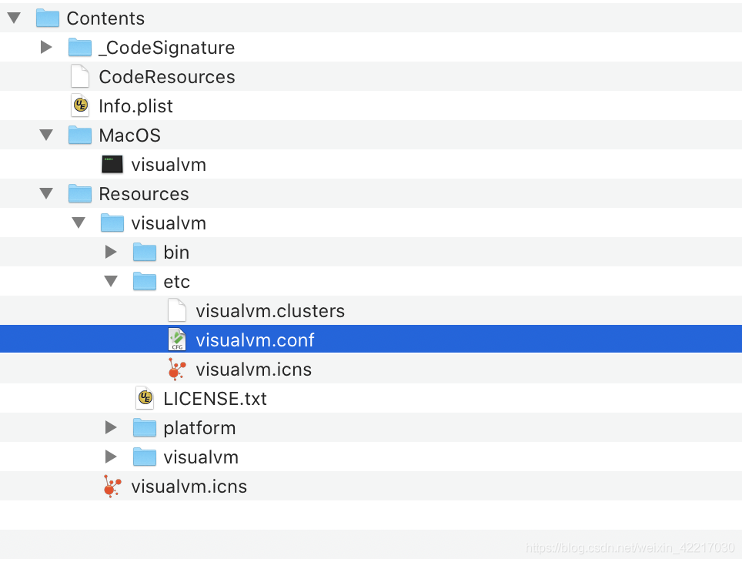Click the LICENSE.txt file icon

click(145, 398)
